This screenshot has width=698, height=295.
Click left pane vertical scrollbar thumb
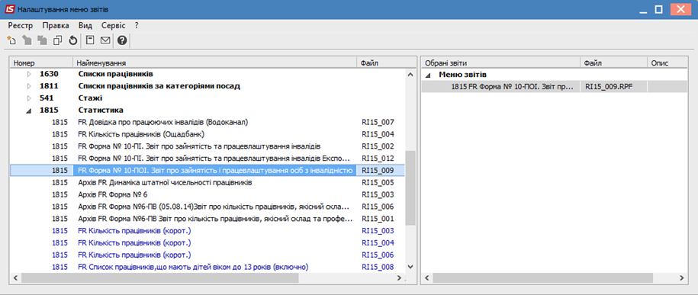[x=410, y=188]
